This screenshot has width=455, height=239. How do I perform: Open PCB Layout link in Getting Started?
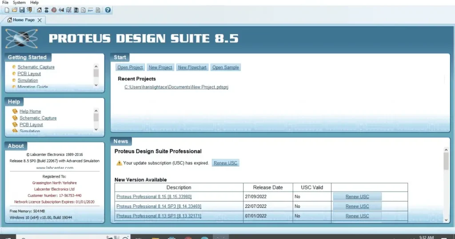pos(29,74)
